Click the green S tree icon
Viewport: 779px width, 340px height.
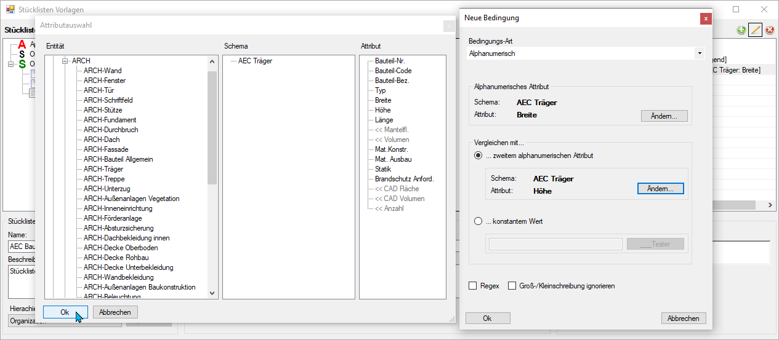click(x=22, y=64)
